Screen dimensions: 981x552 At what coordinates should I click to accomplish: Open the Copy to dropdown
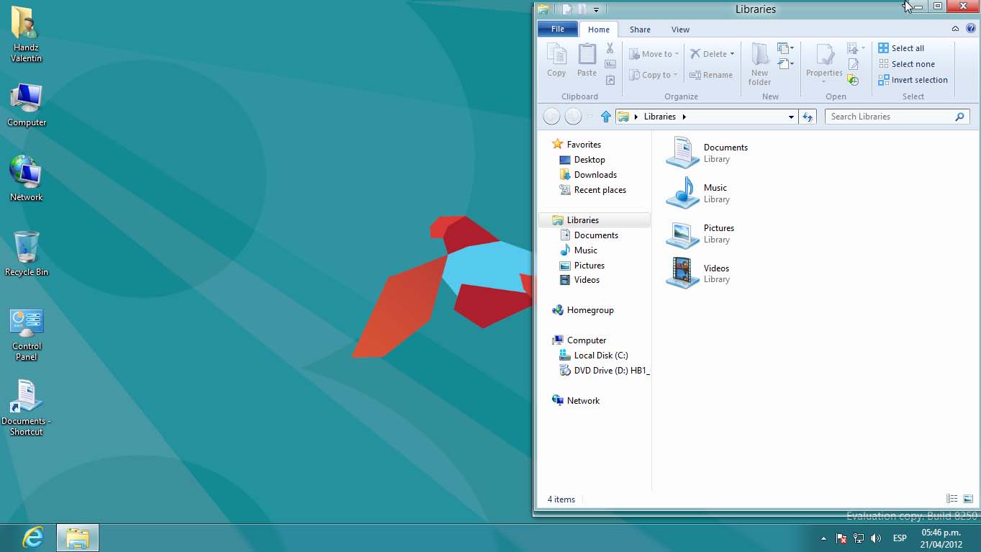[654, 75]
